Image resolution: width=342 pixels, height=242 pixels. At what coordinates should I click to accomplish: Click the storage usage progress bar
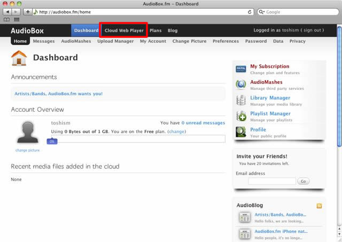pos(138,139)
